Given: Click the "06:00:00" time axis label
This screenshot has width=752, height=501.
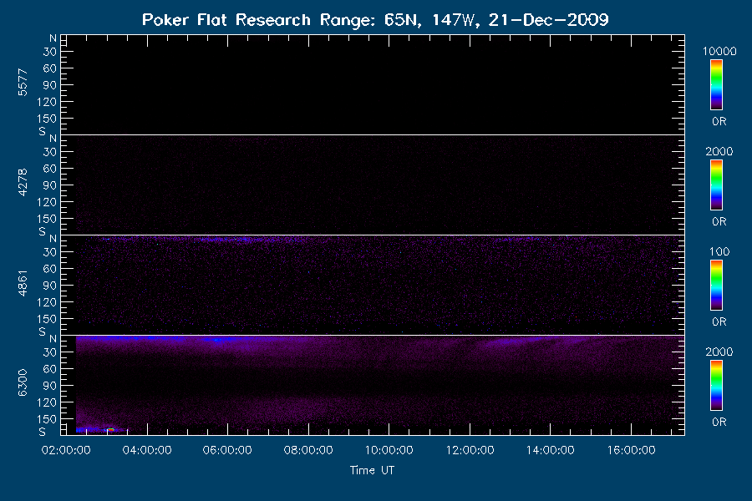Looking at the screenshot, I should (x=227, y=450).
